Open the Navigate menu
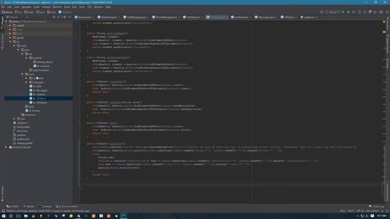 tap(26, 7)
